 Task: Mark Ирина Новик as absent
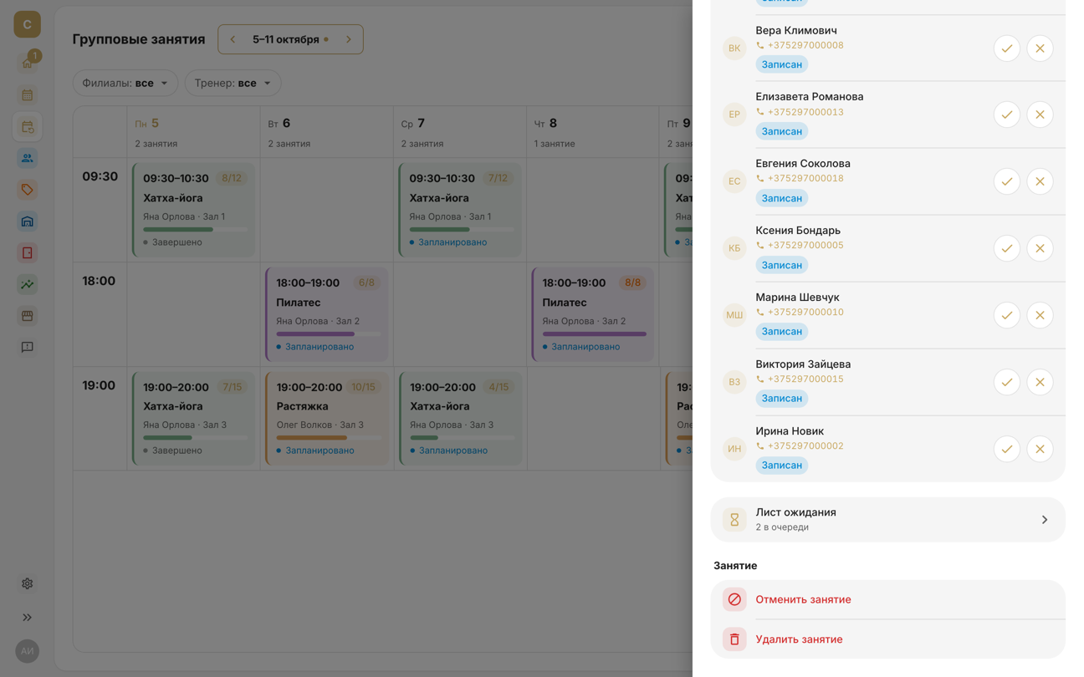1040,449
